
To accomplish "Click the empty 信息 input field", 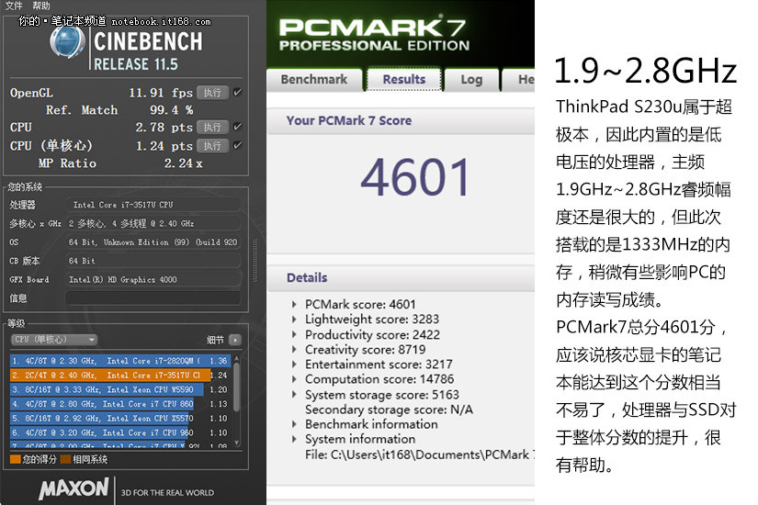I will (153, 298).
